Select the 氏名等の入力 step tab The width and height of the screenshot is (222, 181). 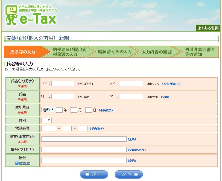(x=23, y=52)
